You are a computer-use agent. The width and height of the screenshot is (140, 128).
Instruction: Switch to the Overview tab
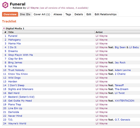pos(10,14)
